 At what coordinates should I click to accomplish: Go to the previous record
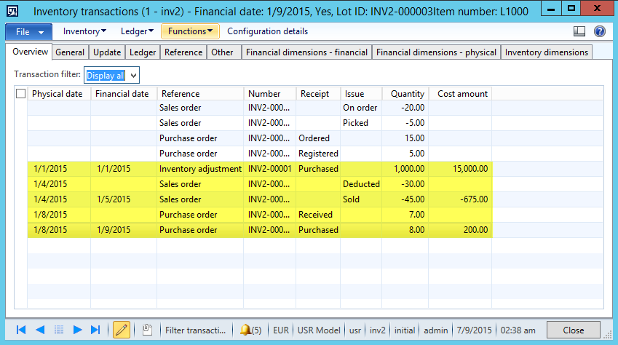pyautogui.click(x=40, y=330)
